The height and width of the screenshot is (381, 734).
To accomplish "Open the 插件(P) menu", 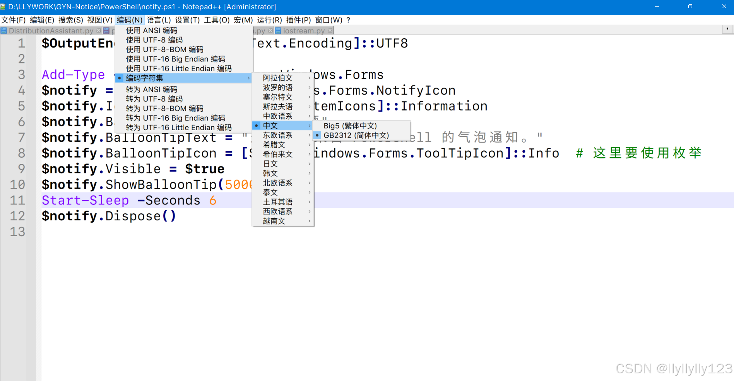I will pyautogui.click(x=297, y=20).
